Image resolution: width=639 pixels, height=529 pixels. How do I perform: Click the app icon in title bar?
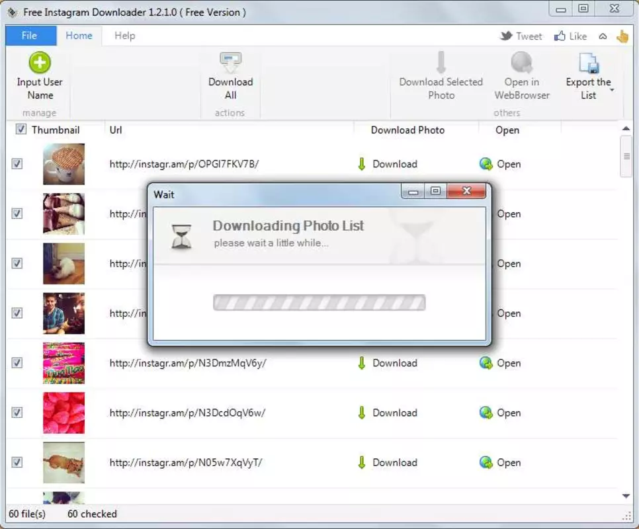[13, 12]
